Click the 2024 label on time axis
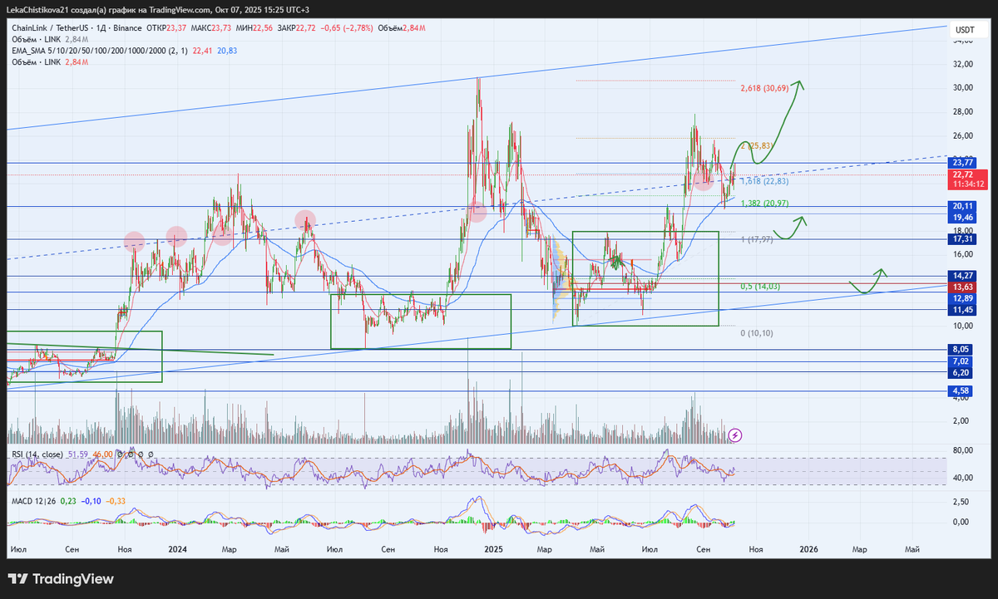Screen dimensions: 998x599 coord(176,549)
